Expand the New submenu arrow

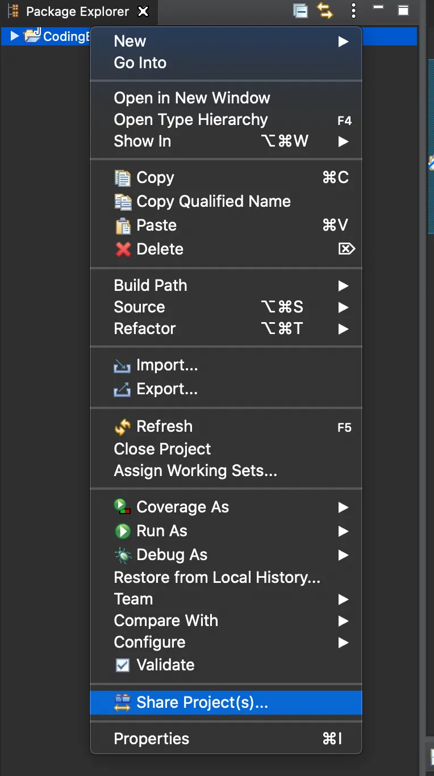tap(343, 41)
